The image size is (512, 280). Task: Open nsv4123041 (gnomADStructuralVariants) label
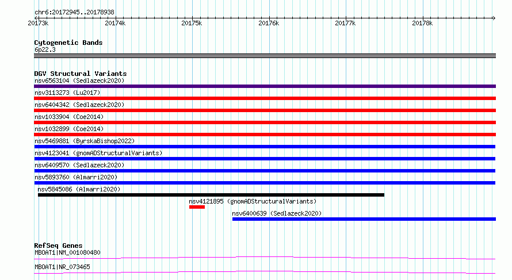pyautogui.click(x=98, y=153)
